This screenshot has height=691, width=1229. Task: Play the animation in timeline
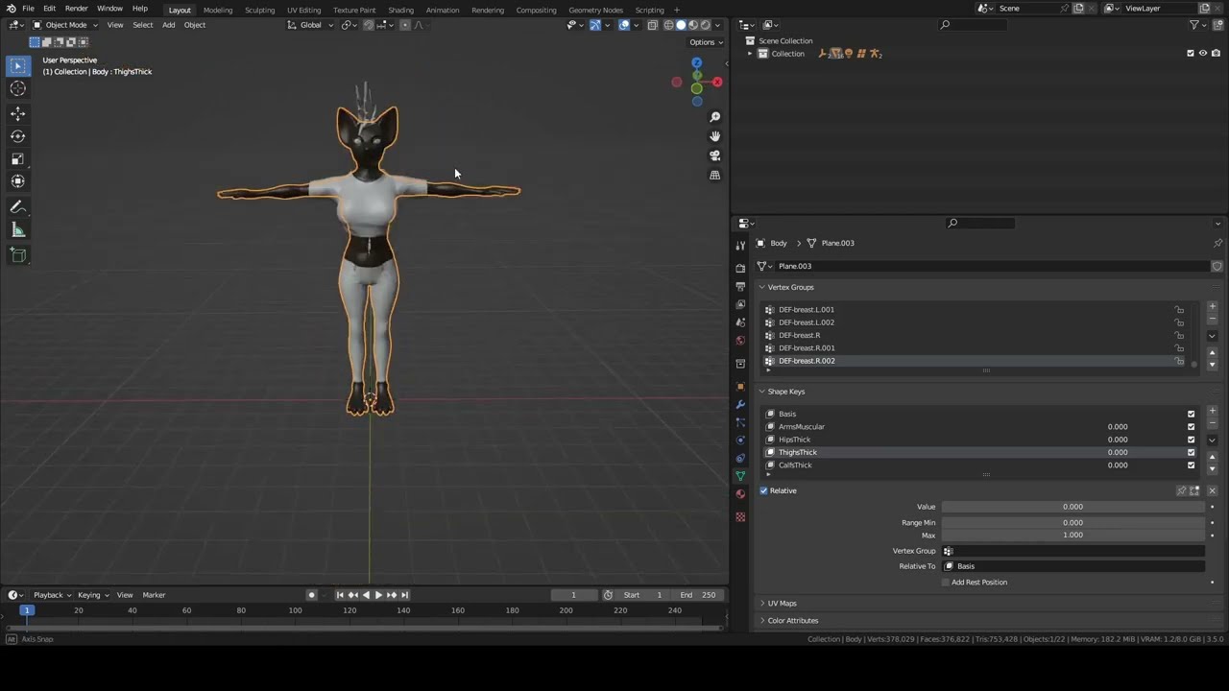point(378,595)
